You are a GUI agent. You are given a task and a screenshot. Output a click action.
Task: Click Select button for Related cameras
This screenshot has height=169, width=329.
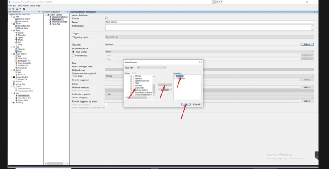coord(307,87)
